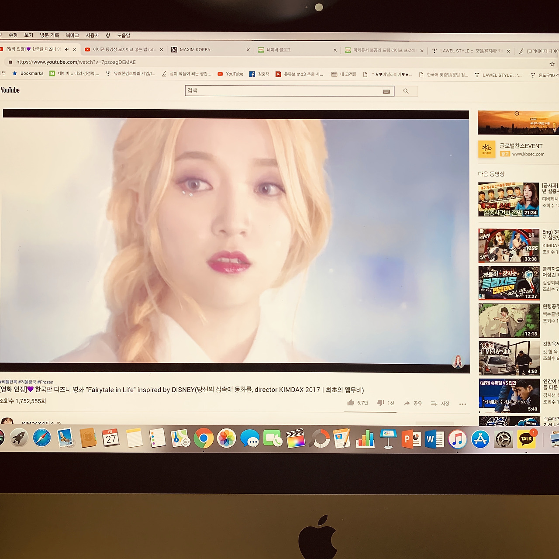Open the Calendar app showing 27
This screenshot has width=559, height=559.
(x=111, y=438)
